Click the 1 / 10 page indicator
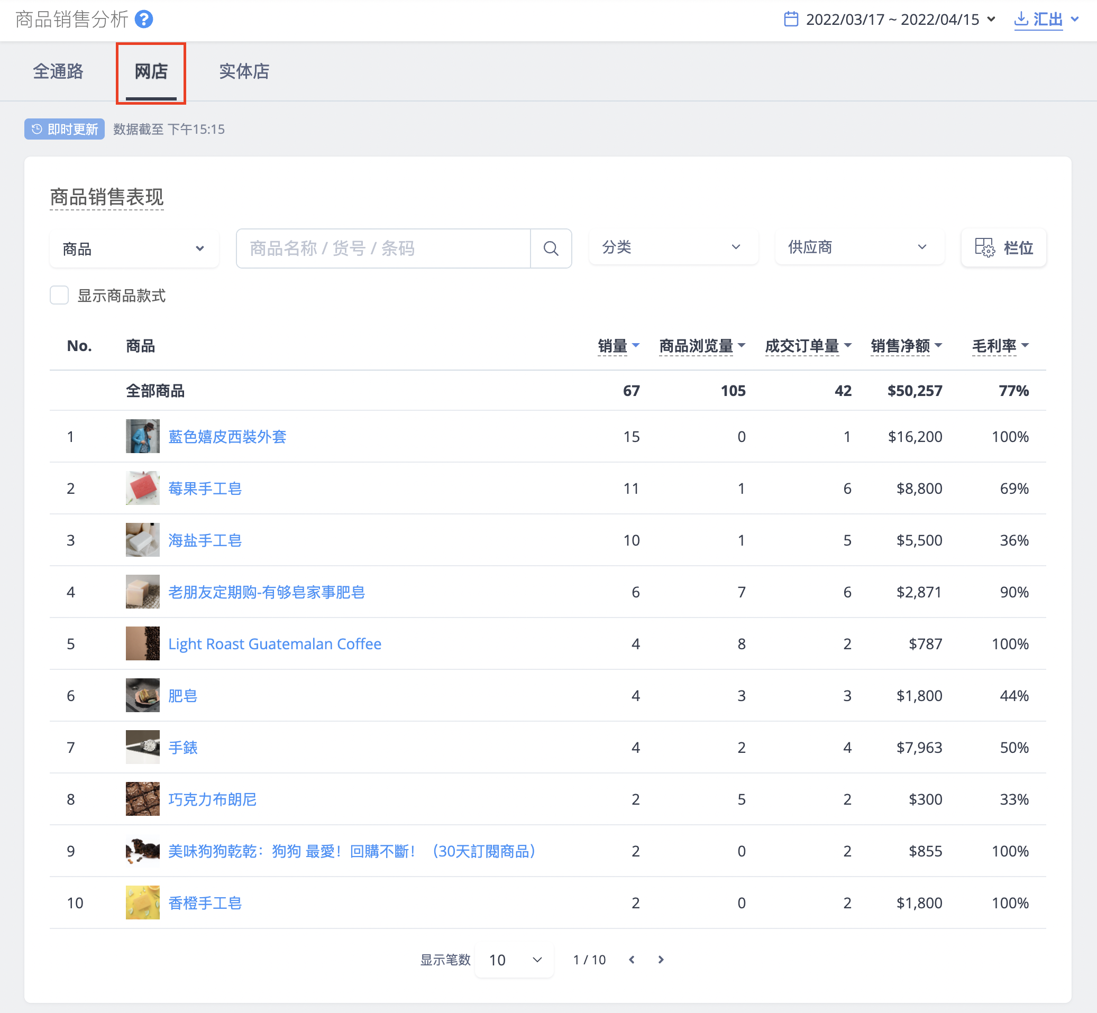This screenshot has width=1097, height=1013. click(x=589, y=959)
